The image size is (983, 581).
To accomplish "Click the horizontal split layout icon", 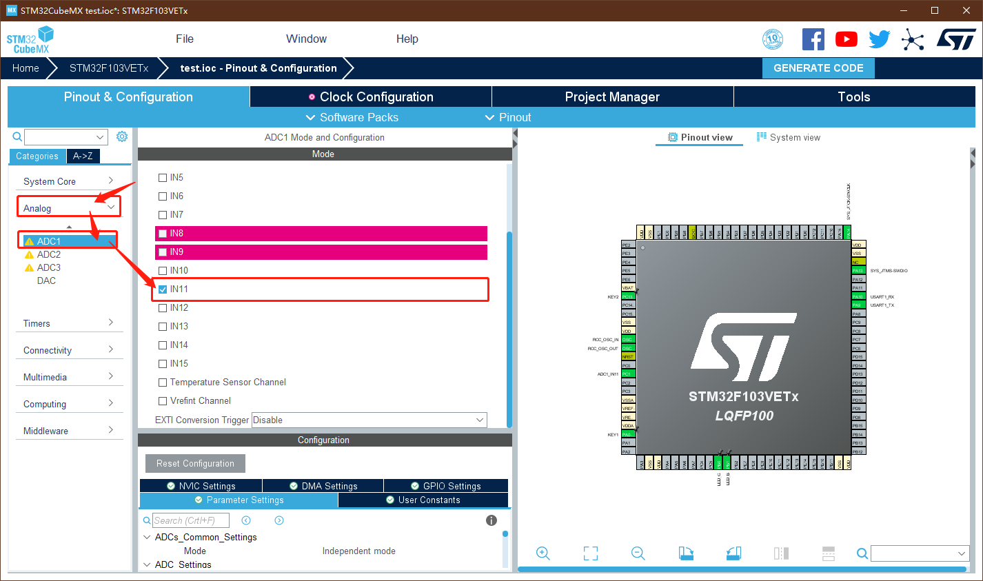I will [829, 553].
